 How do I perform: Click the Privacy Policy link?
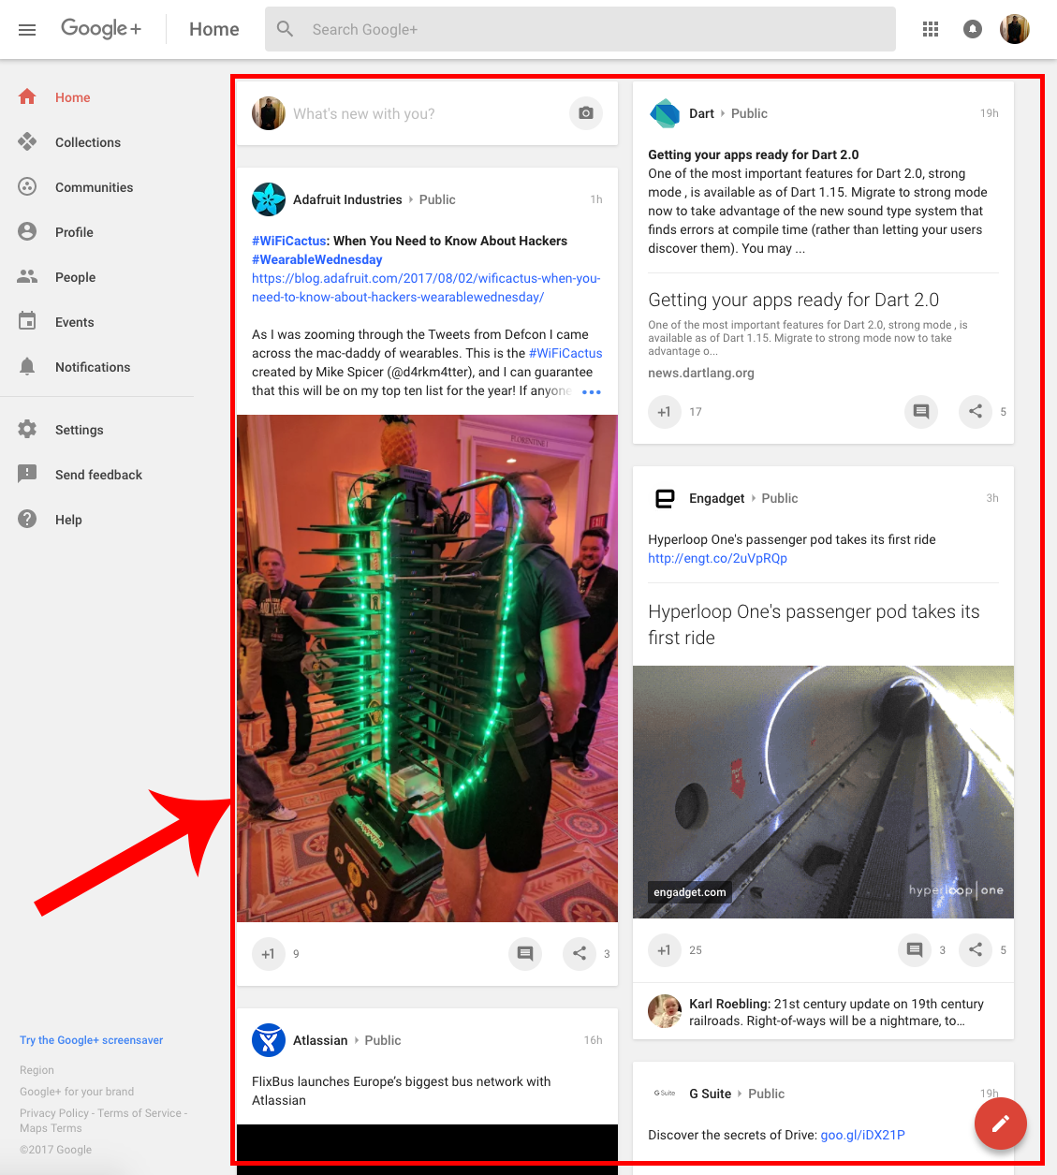pos(54,1113)
